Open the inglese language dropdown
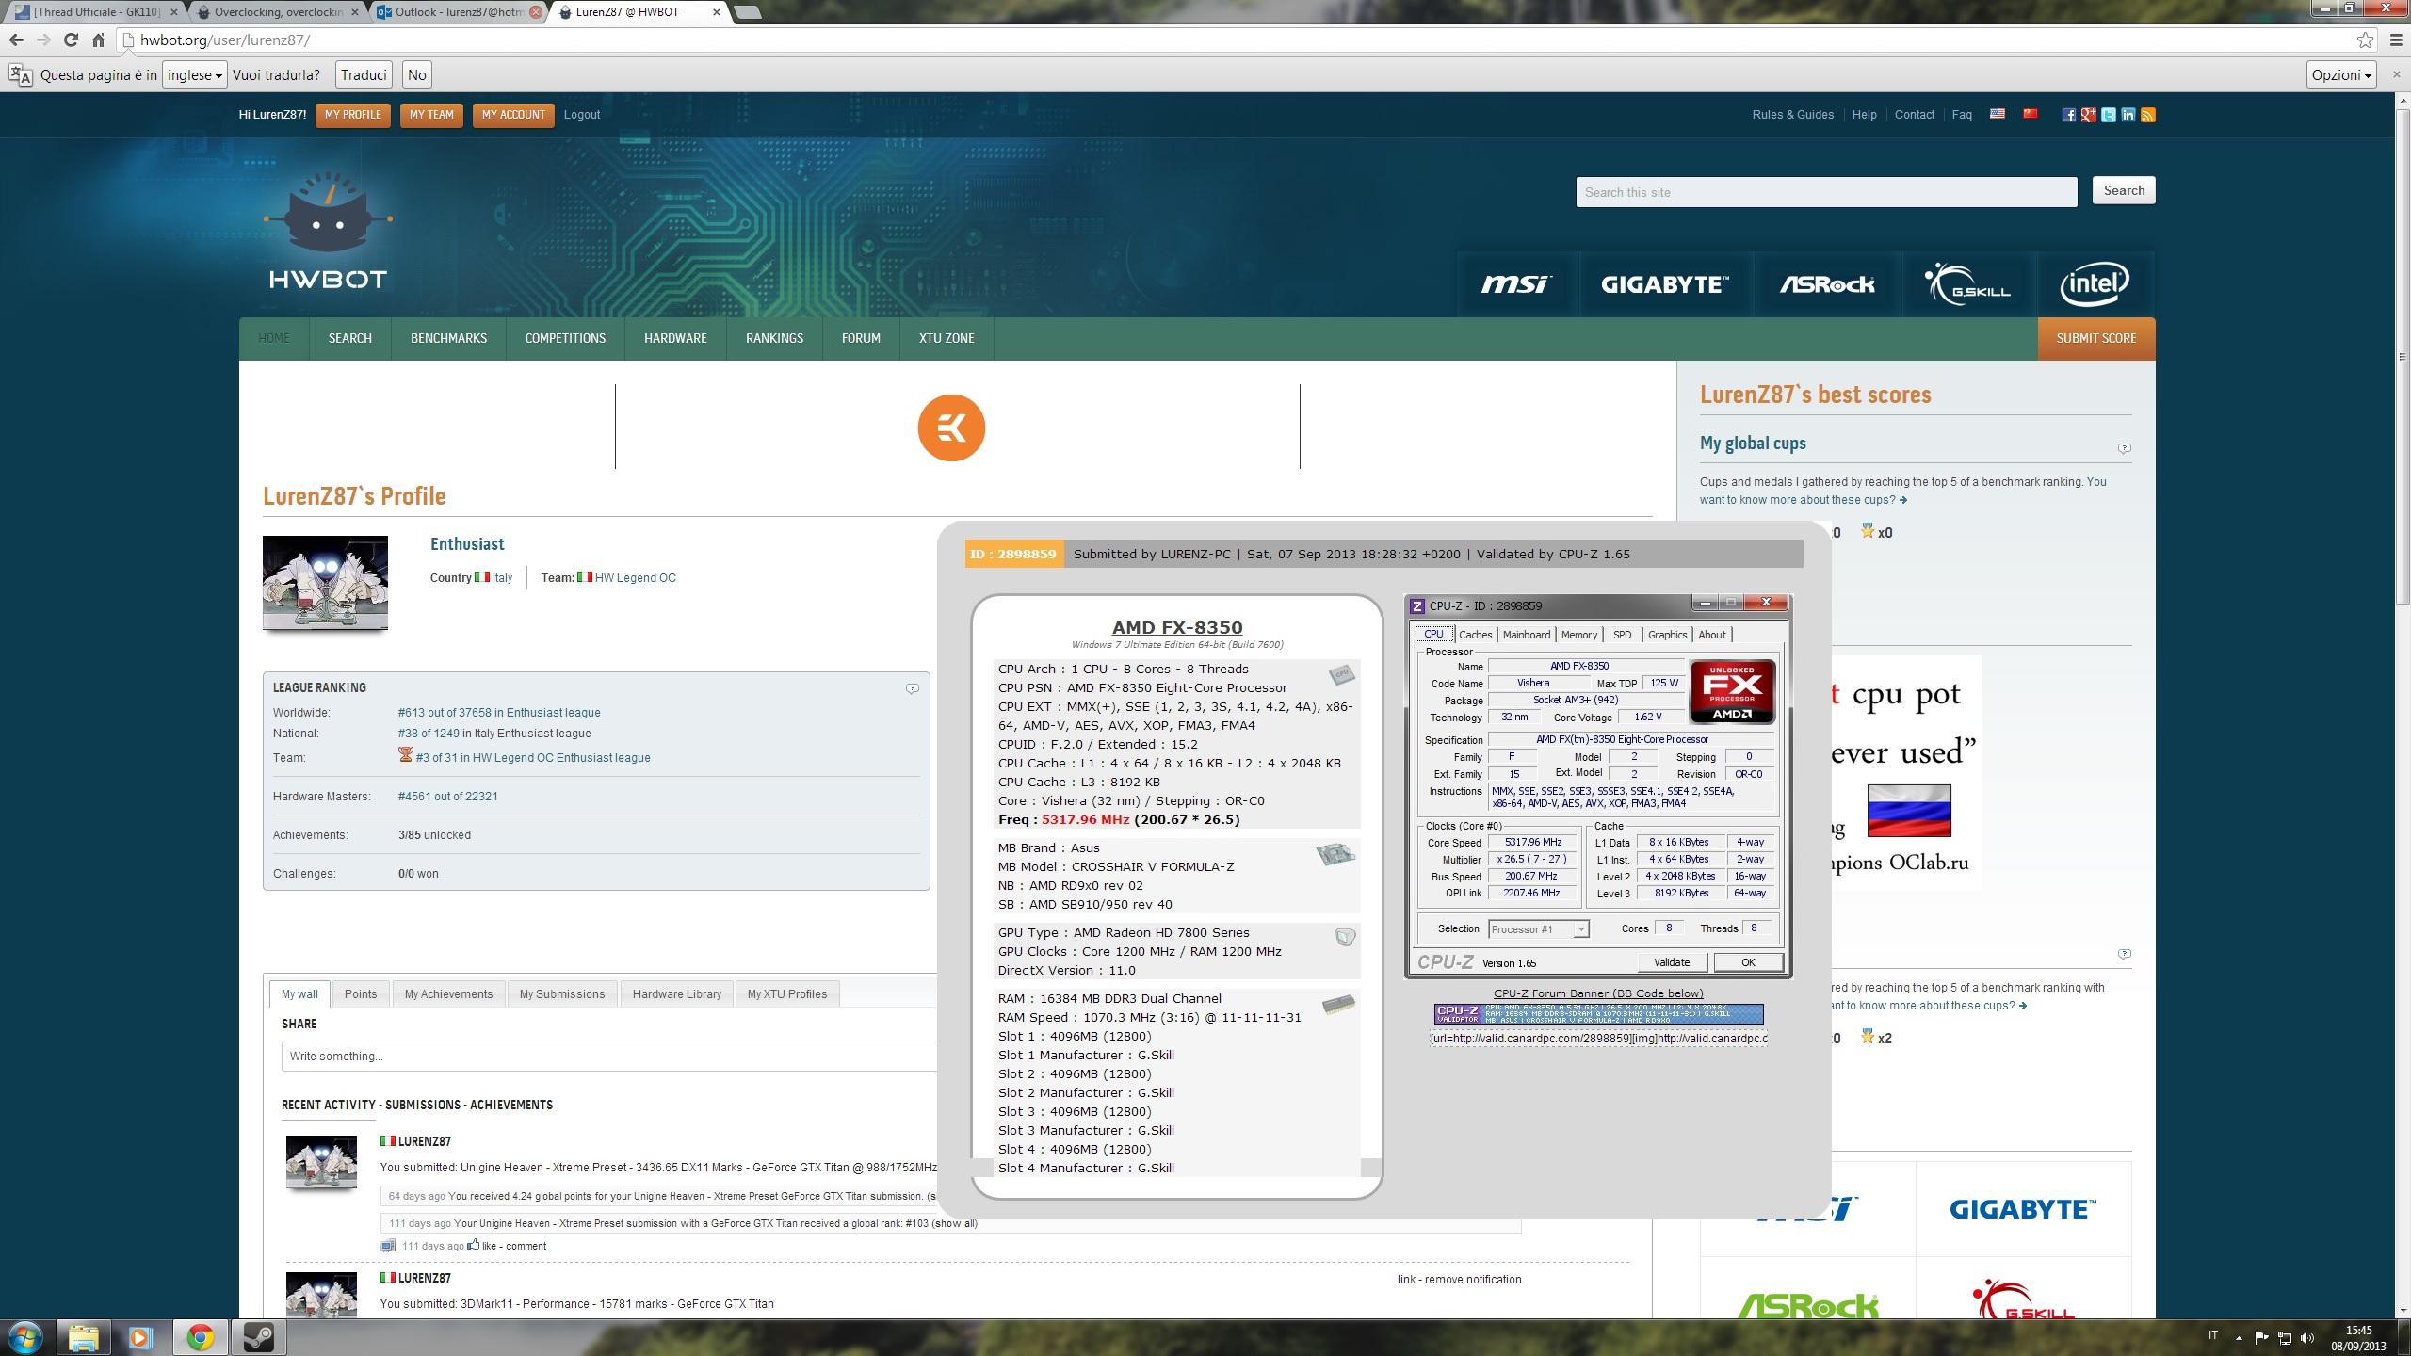Image resolution: width=2411 pixels, height=1356 pixels. [x=194, y=75]
